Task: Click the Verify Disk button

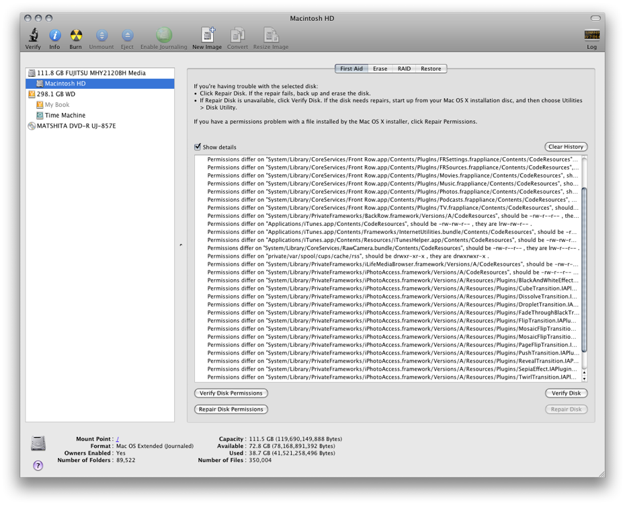Action: pos(566,393)
